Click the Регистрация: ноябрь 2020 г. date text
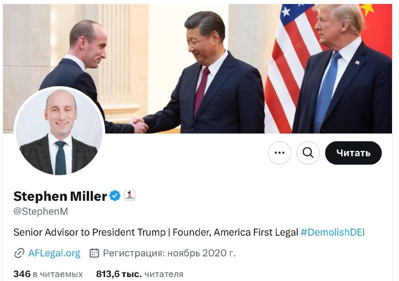Screen dimensions: 399x281 click(169, 253)
